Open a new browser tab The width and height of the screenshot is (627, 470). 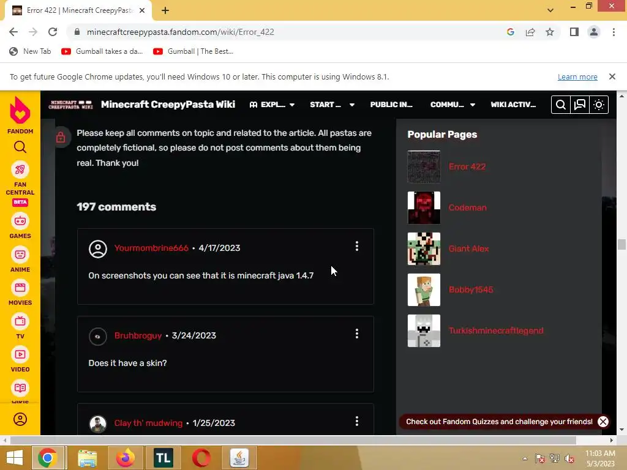(165, 10)
